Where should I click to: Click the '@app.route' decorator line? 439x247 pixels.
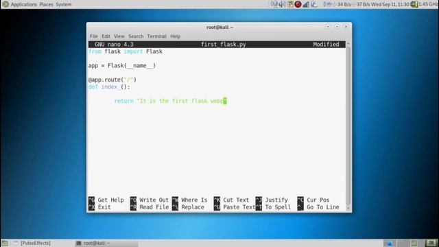[112, 80]
